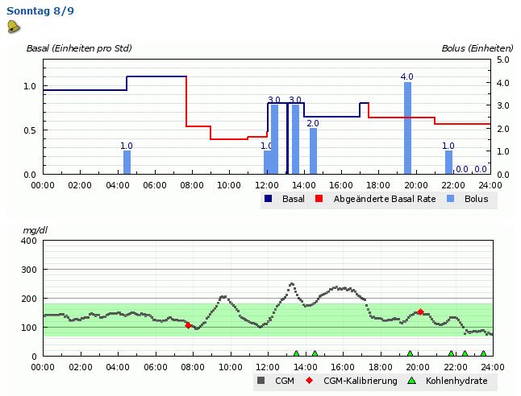
Task: Click the last carbohydrate triangle before 24:00
Action: tap(483, 353)
